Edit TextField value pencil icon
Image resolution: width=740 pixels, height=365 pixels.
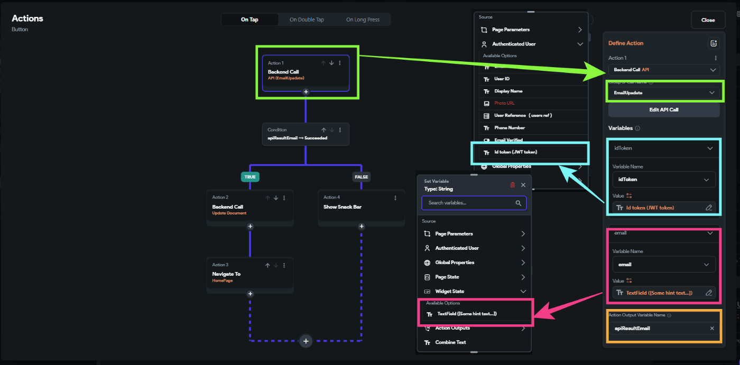coord(709,293)
